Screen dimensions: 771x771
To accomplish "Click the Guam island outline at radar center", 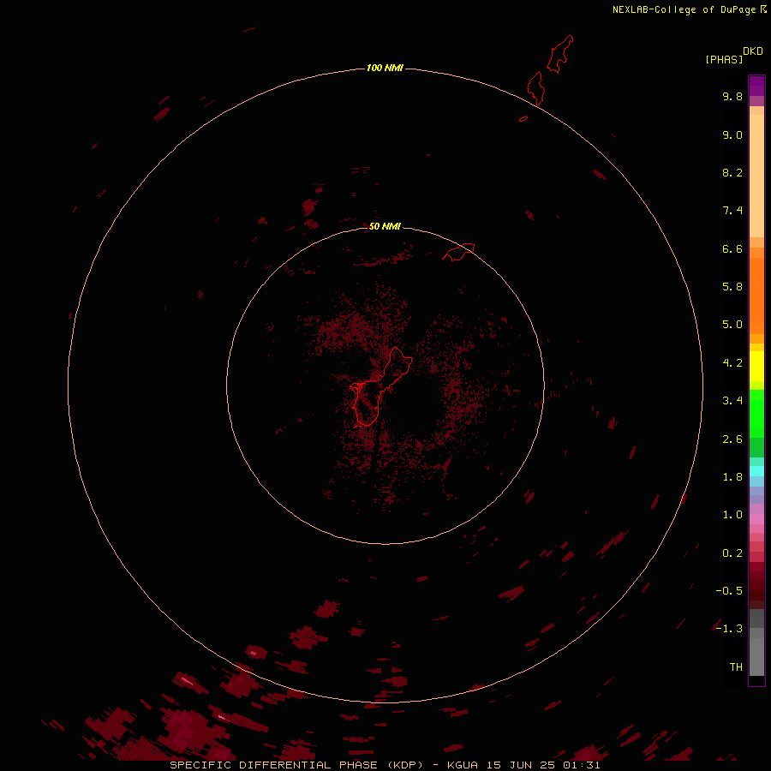I will 380,387.
